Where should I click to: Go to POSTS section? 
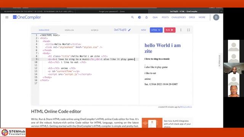coord(165,17)
